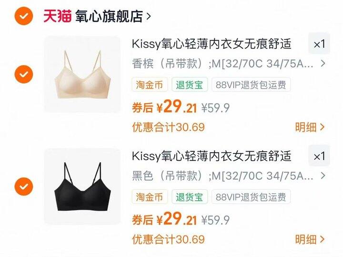Show discount 明细 for the champagne item

tap(310, 127)
